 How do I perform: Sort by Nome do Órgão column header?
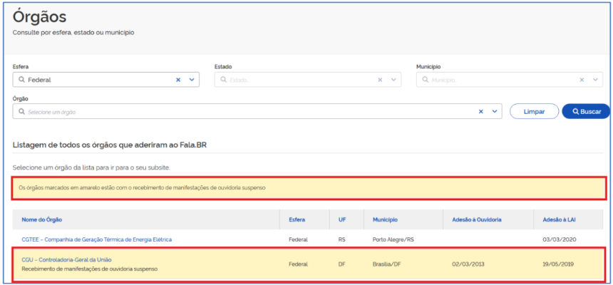click(x=42, y=219)
